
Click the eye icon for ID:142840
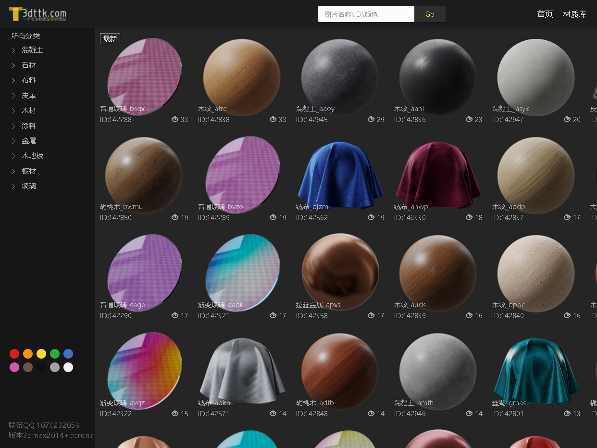567,315
